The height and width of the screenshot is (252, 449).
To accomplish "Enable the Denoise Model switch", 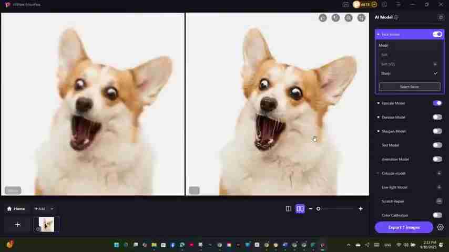I will (437, 117).
